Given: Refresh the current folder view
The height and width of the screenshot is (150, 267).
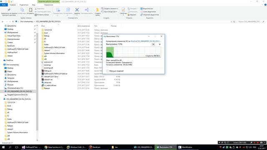Looking at the screenshot, I should [234, 22].
